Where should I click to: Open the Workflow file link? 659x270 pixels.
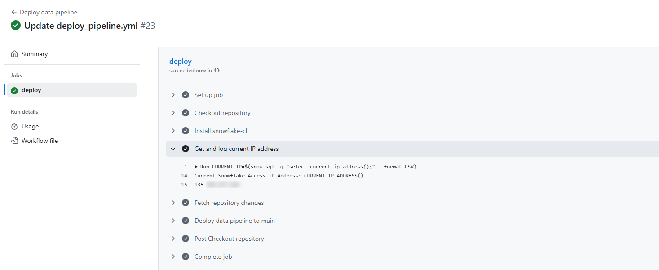(40, 141)
